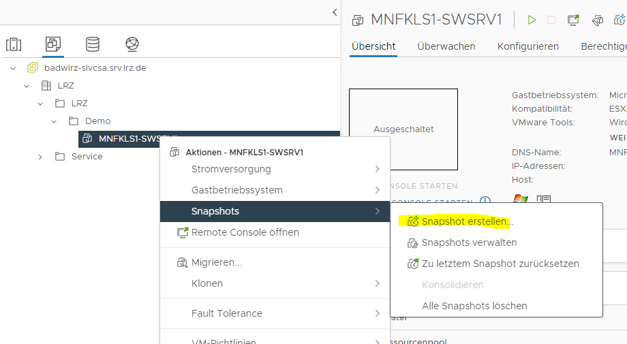Click the edit VM settings toolbar icon

click(598, 20)
